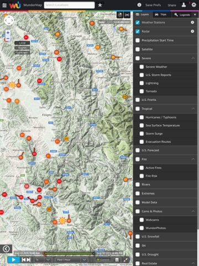This screenshot has width=199, height=266.
Task: Open the playback speed 1x dropdown
Action: [43, 260]
